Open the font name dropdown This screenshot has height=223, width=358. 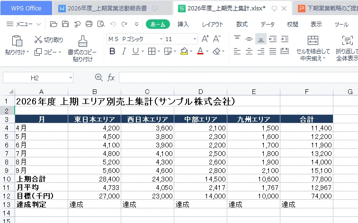click(161, 39)
